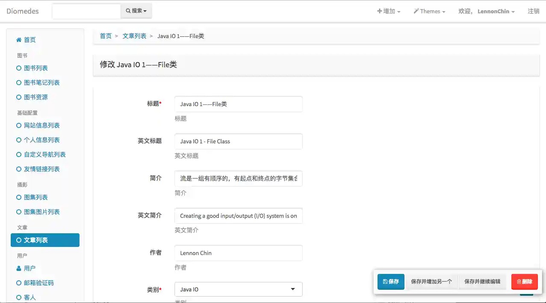
Task: Open the 增加 menu in the top bar
Action: [x=388, y=11]
